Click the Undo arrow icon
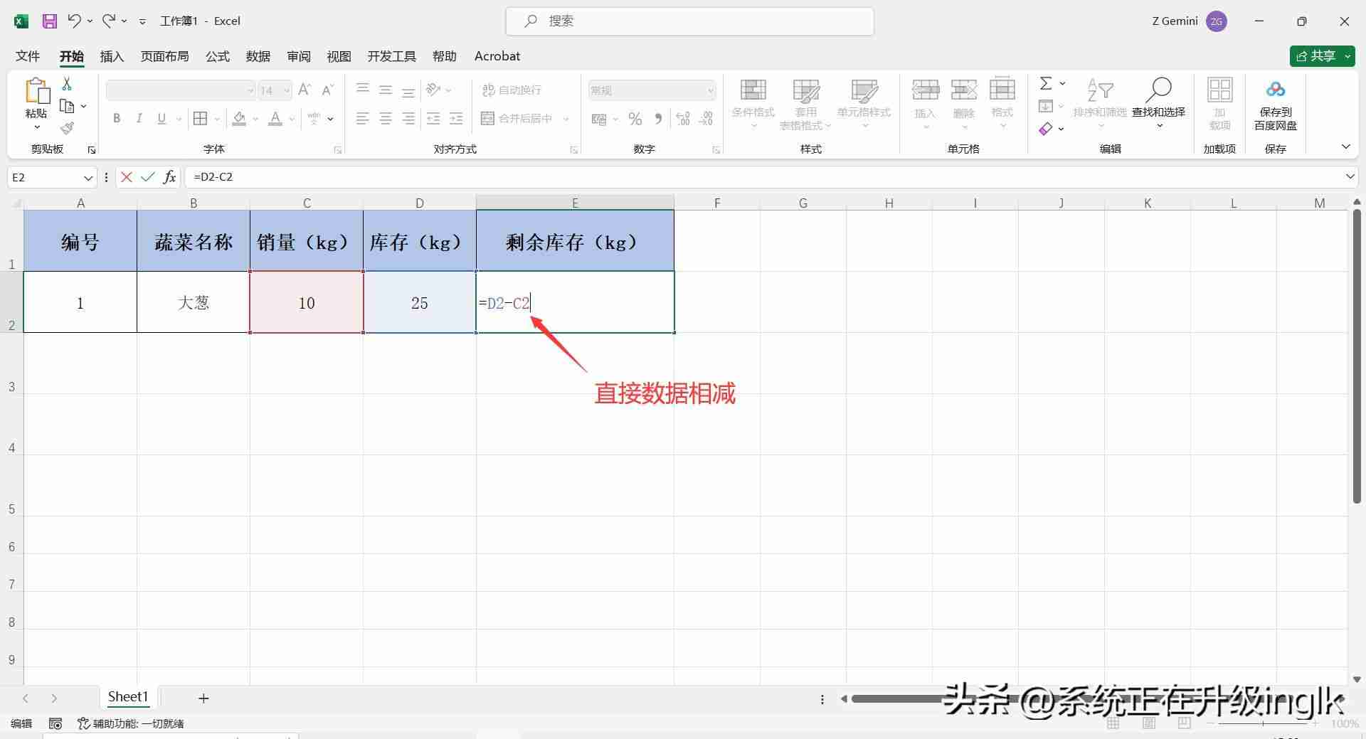The image size is (1366, 739). (74, 21)
